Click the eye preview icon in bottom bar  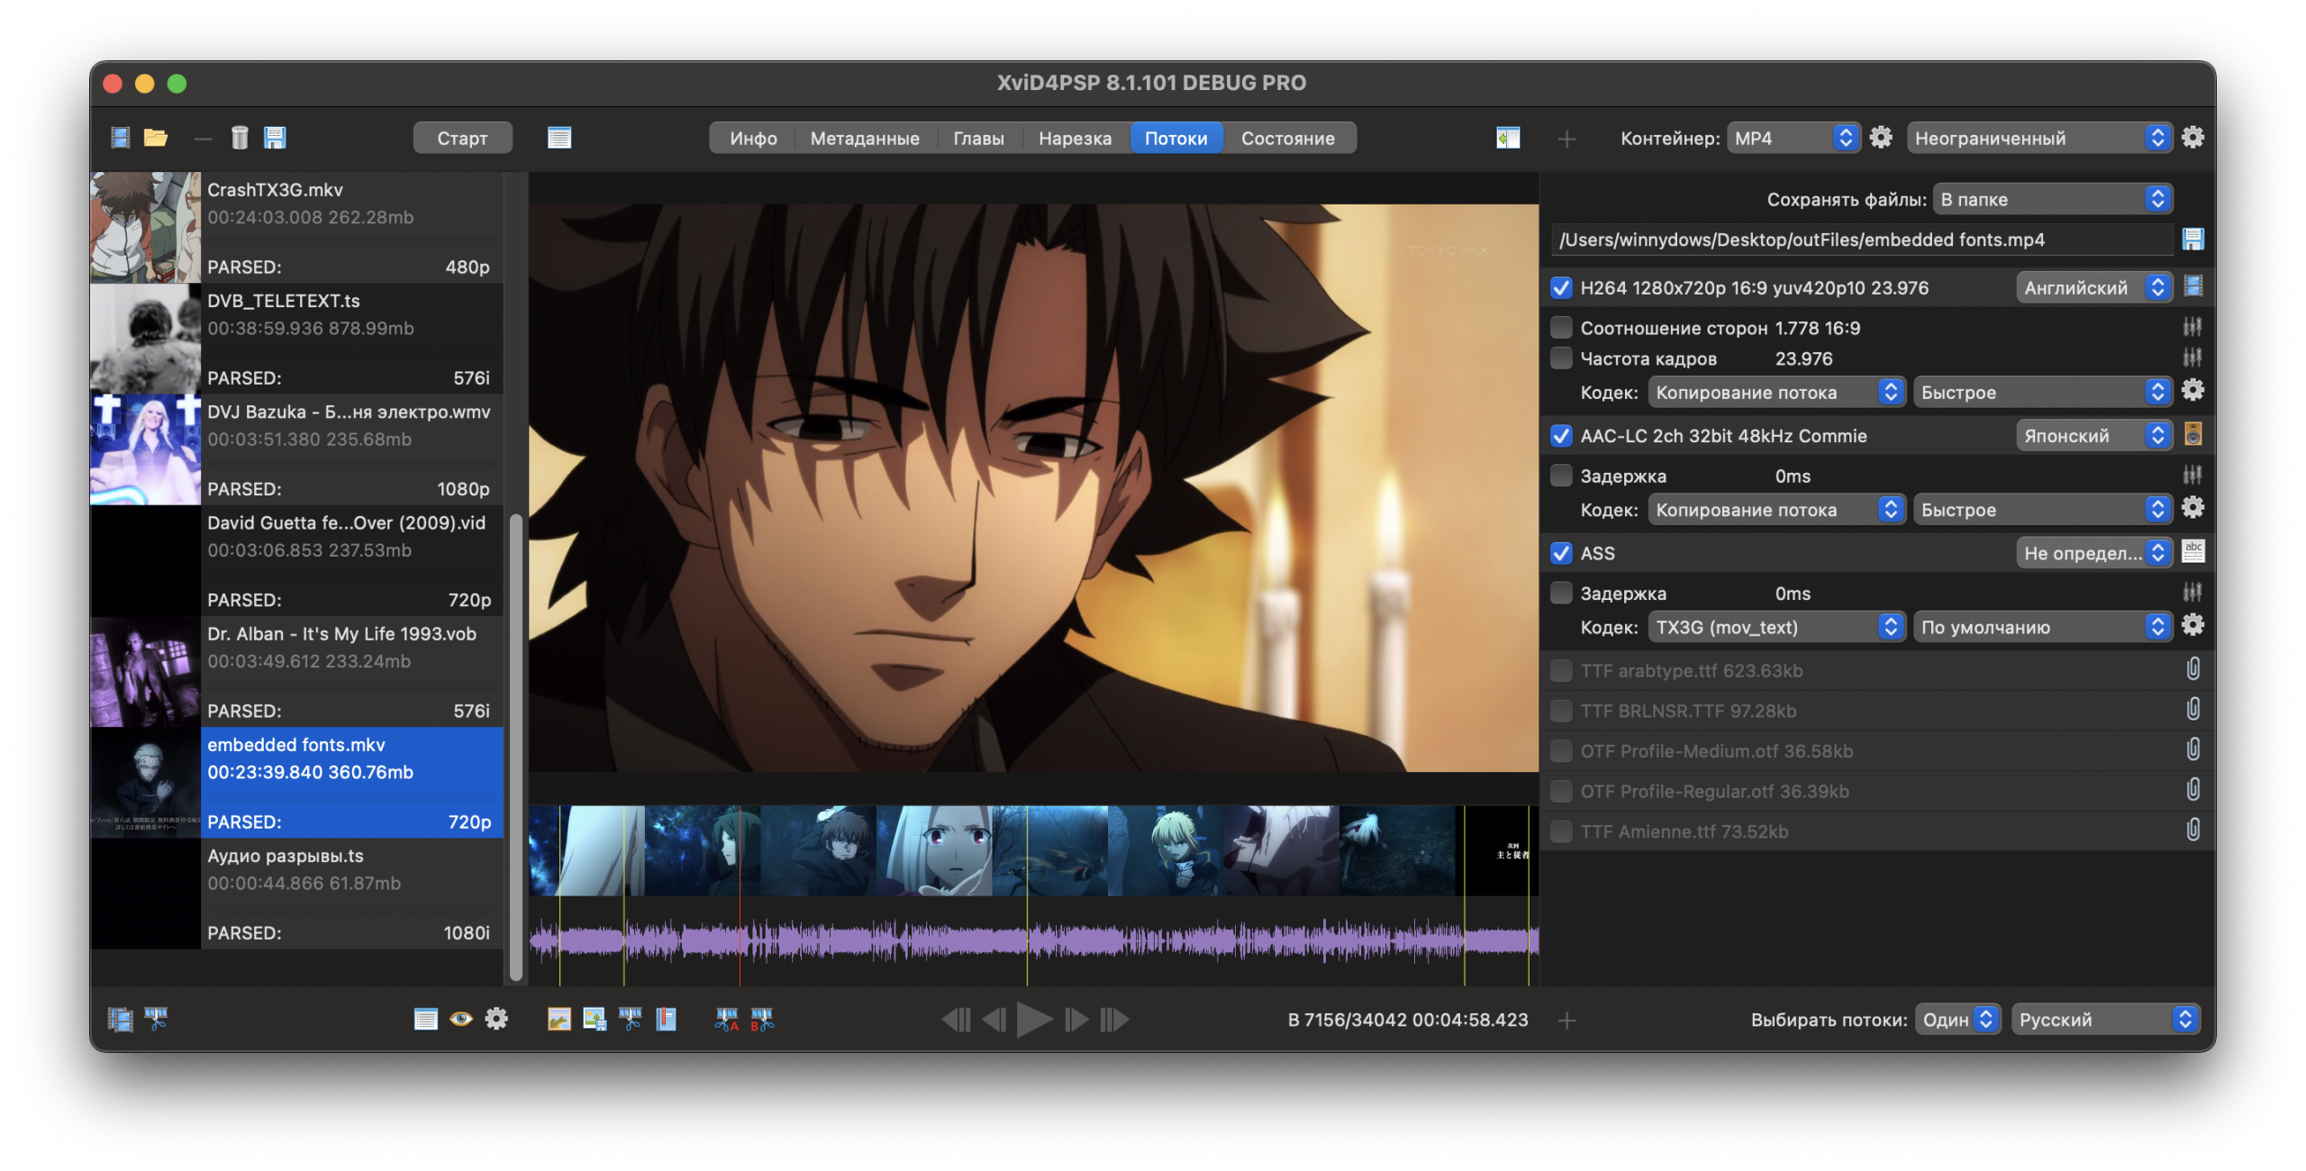point(461,1019)
